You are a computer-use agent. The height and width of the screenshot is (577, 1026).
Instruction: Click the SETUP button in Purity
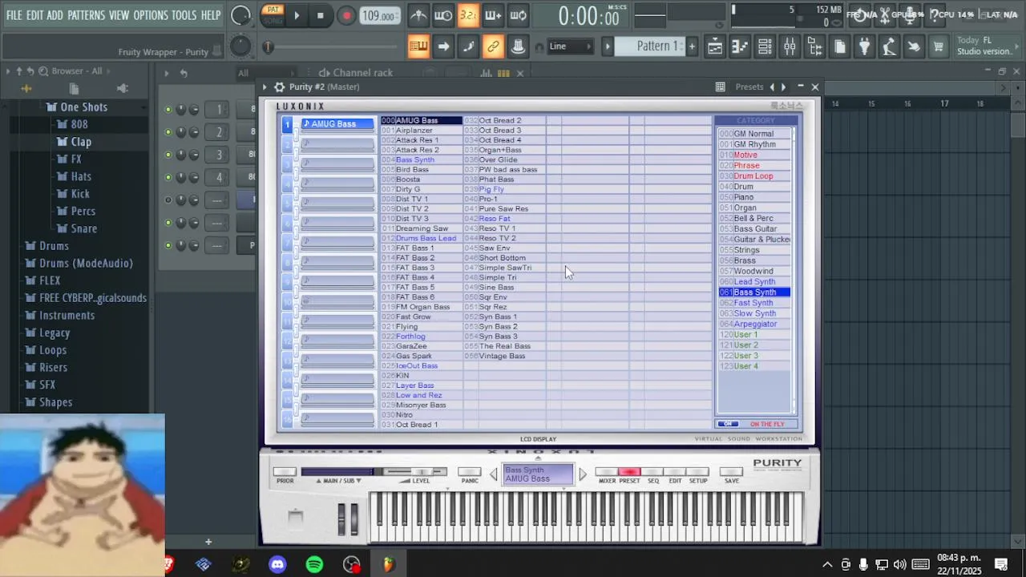point(698,472)
